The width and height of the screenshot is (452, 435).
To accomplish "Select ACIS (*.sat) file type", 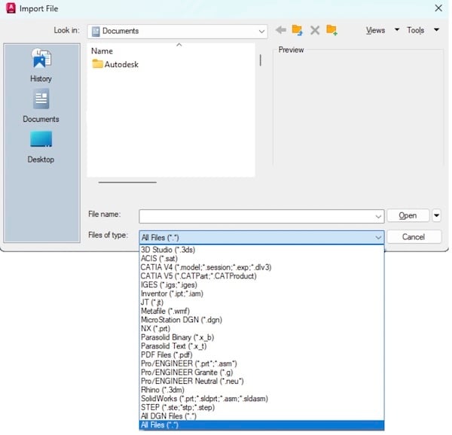I will tap(261, 259).
